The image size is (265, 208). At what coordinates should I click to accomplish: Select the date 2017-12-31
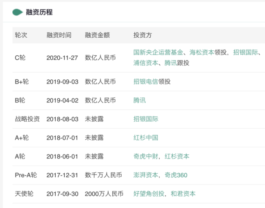click(62, 175)
